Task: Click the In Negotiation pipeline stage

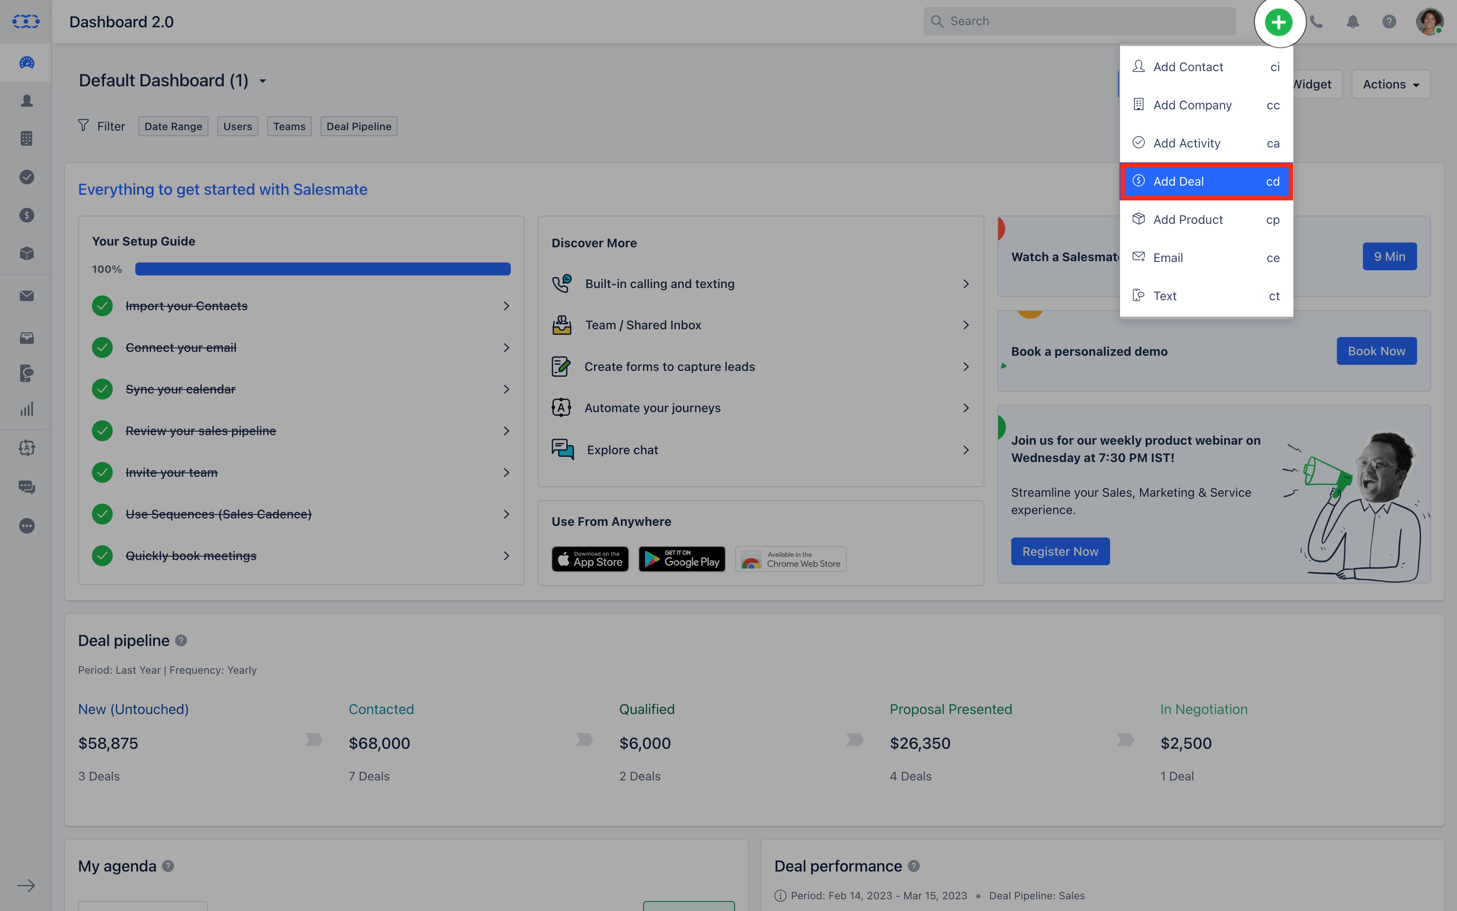Action: [1203, 709]
